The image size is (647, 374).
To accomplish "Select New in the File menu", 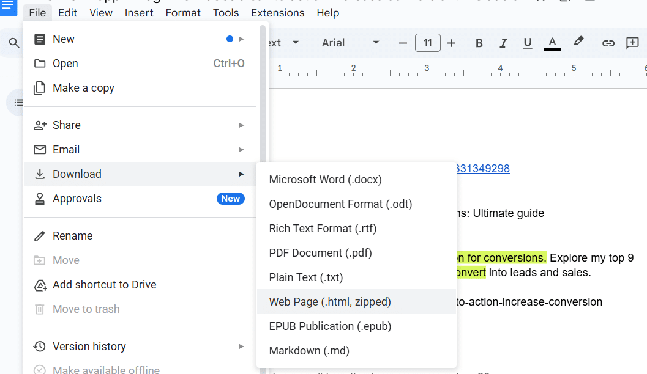I will click(140, 39).
